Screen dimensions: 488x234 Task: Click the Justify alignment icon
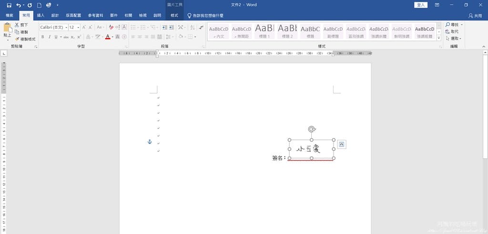(x=153, y=37)
